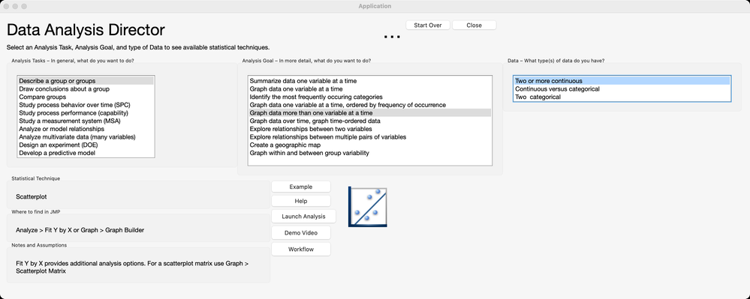Choose 'Graph data one variable at a time' goal

click(x=369, y=89)
